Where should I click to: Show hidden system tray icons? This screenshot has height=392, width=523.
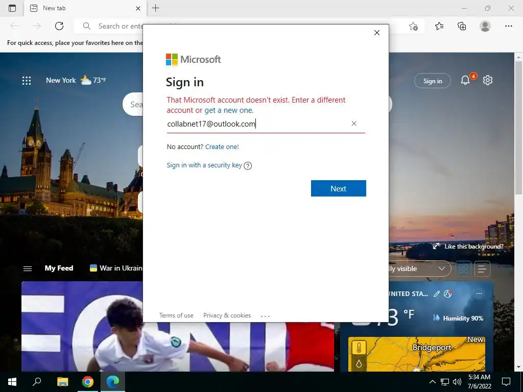click(x=432, y=382)
